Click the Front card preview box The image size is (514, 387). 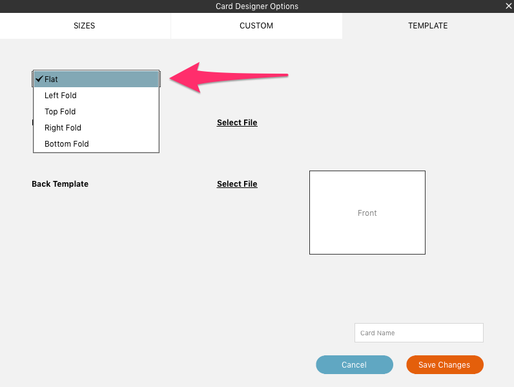point(367,213)
